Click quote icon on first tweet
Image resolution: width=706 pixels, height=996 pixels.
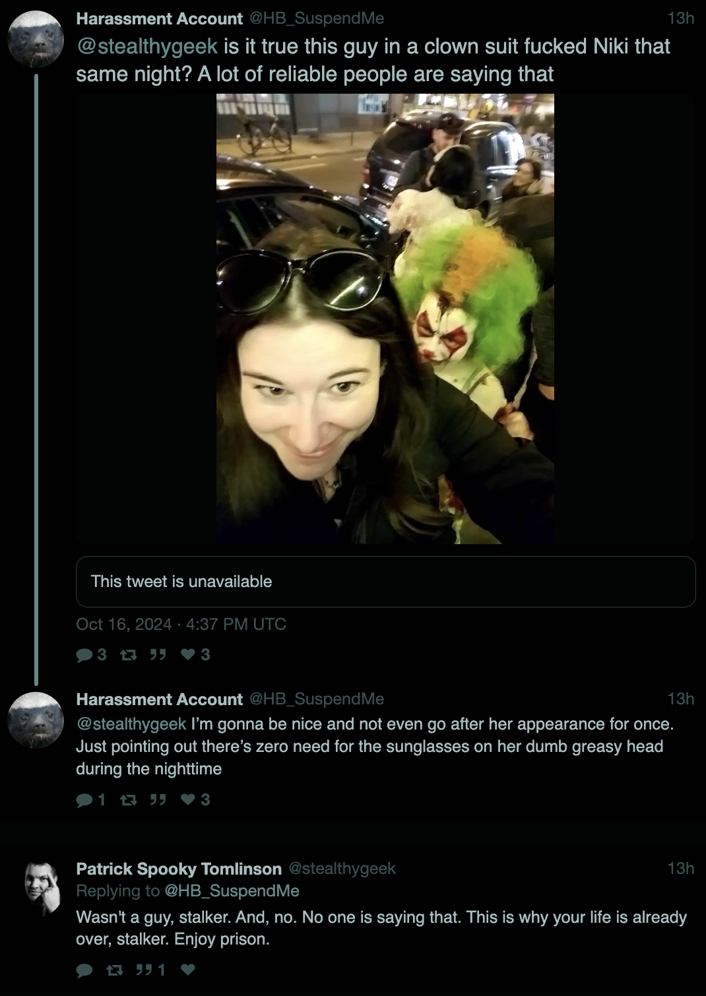(x=158, y=654)
